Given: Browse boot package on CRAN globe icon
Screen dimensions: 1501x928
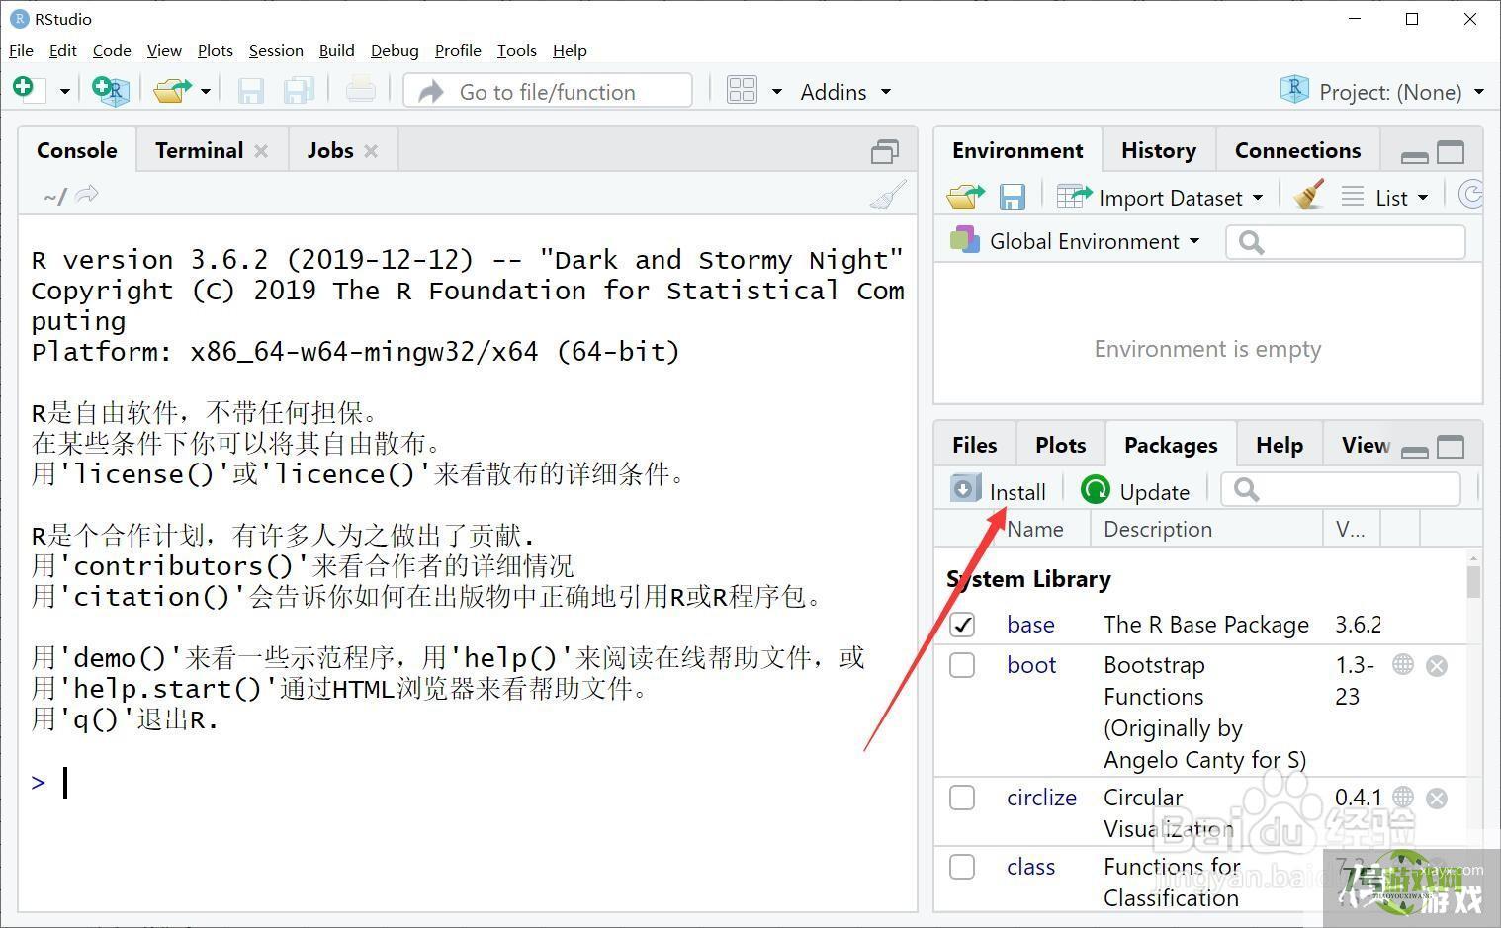Looking at the screenshot, I should 1403,664.
